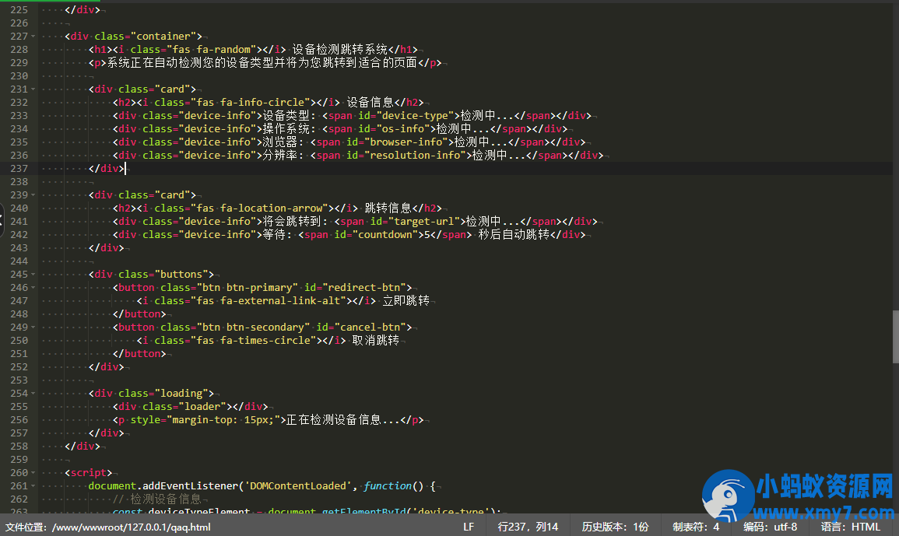Change the 制表符: 4 tab size
The width and height of the screenshot is (899, 536).
pos(696,527)
